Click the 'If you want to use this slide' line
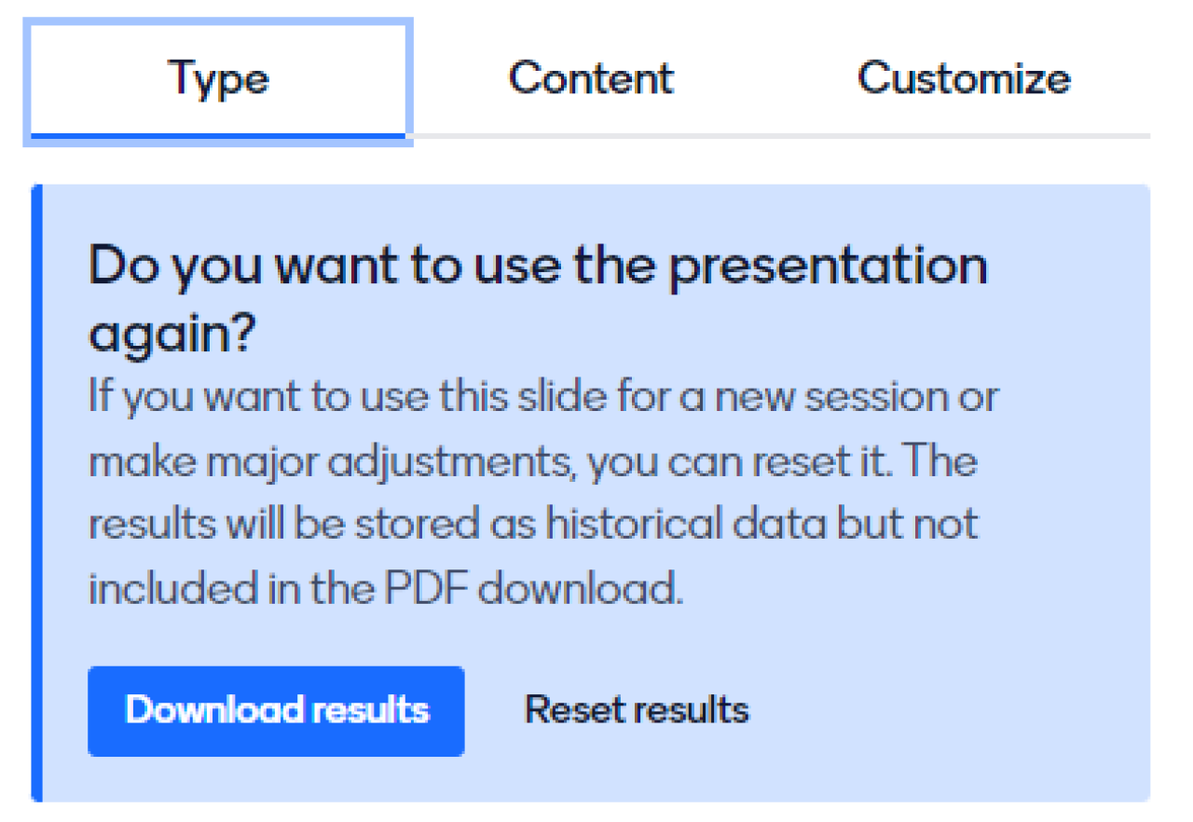1193x822 pixels. 542,398
